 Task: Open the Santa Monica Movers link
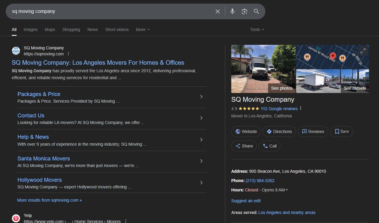pyautogui.click(x=44, y=159)
